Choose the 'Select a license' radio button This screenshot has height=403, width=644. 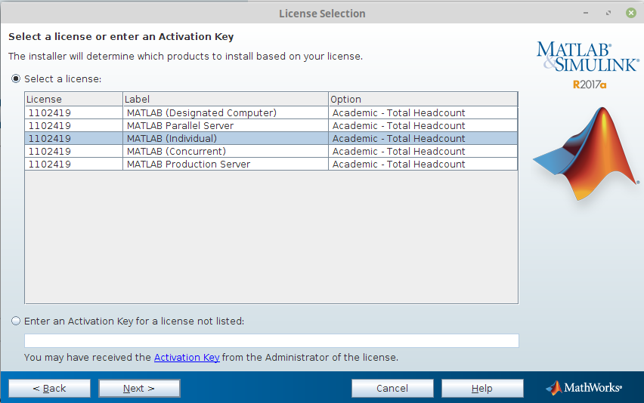16,78
